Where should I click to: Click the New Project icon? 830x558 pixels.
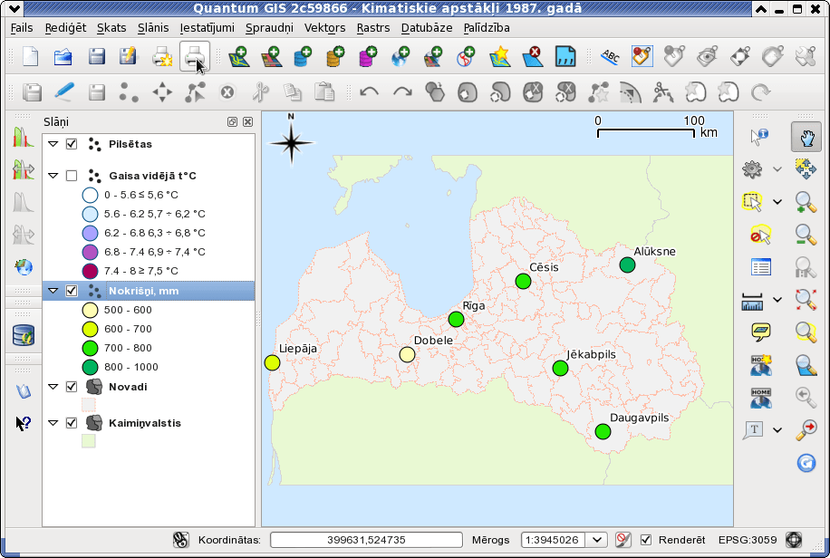point(30,56)
